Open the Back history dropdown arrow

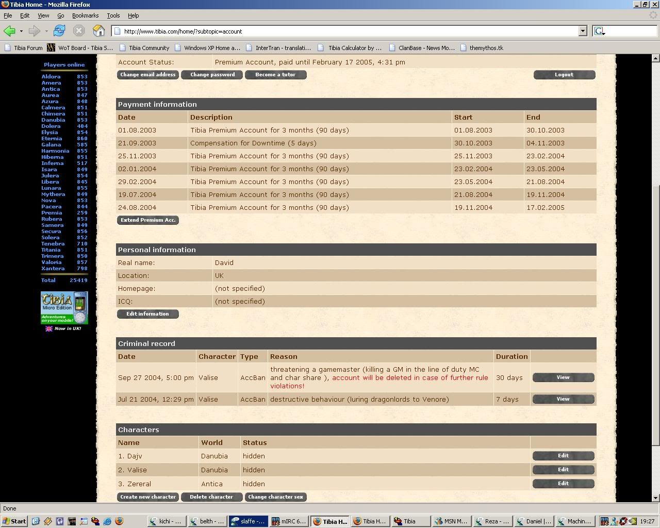[21, 31]
